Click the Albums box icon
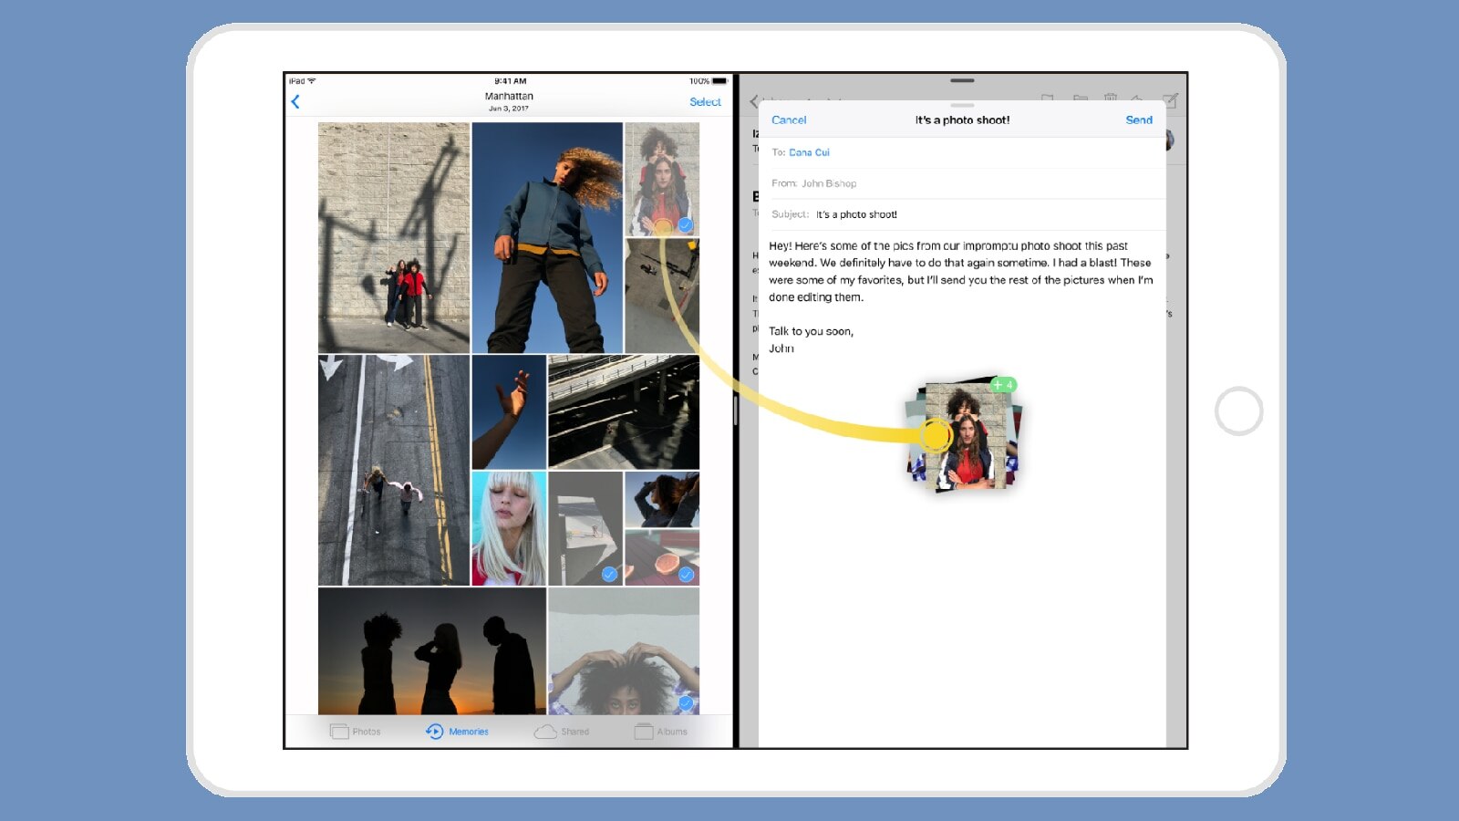 tap(643, 731)
